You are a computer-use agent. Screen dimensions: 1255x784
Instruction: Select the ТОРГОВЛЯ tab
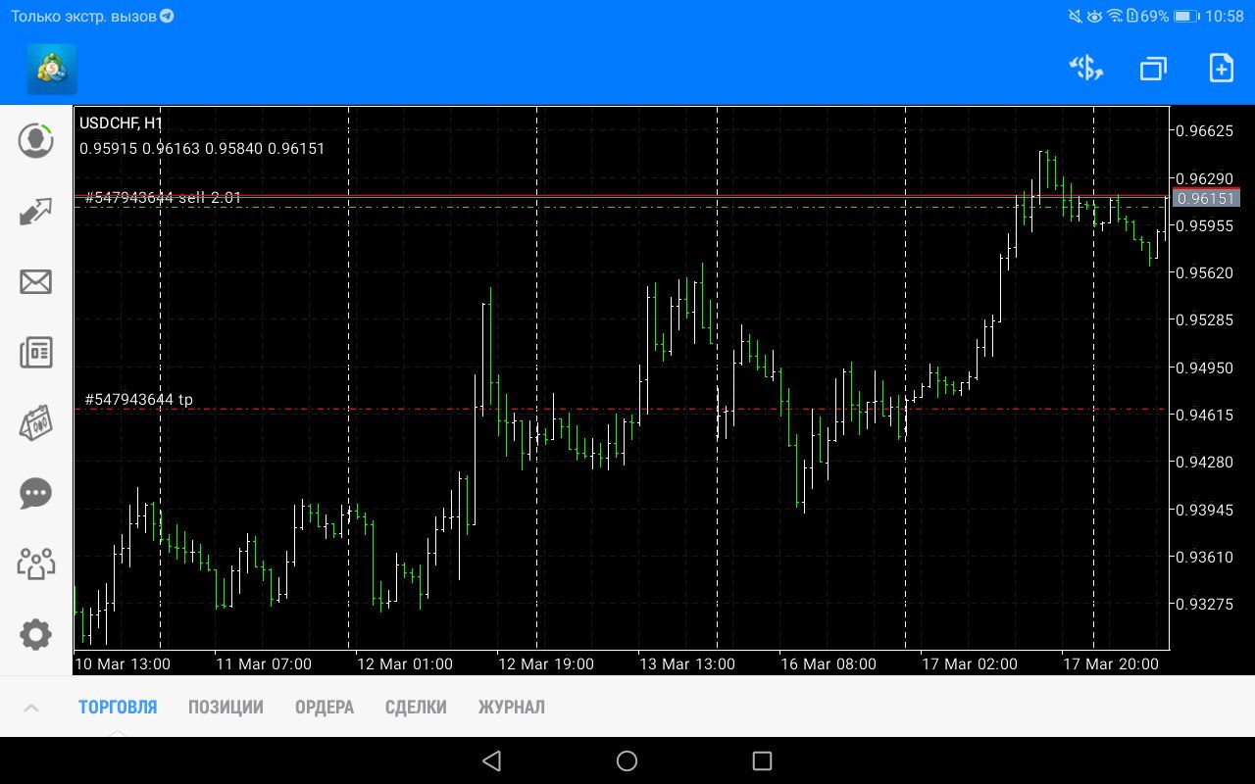[x=118, y=707]
